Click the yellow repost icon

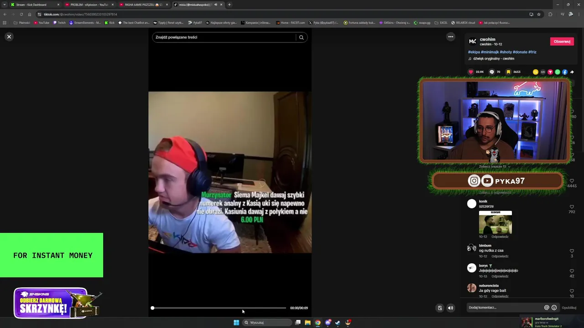click(x=536, y=72)
